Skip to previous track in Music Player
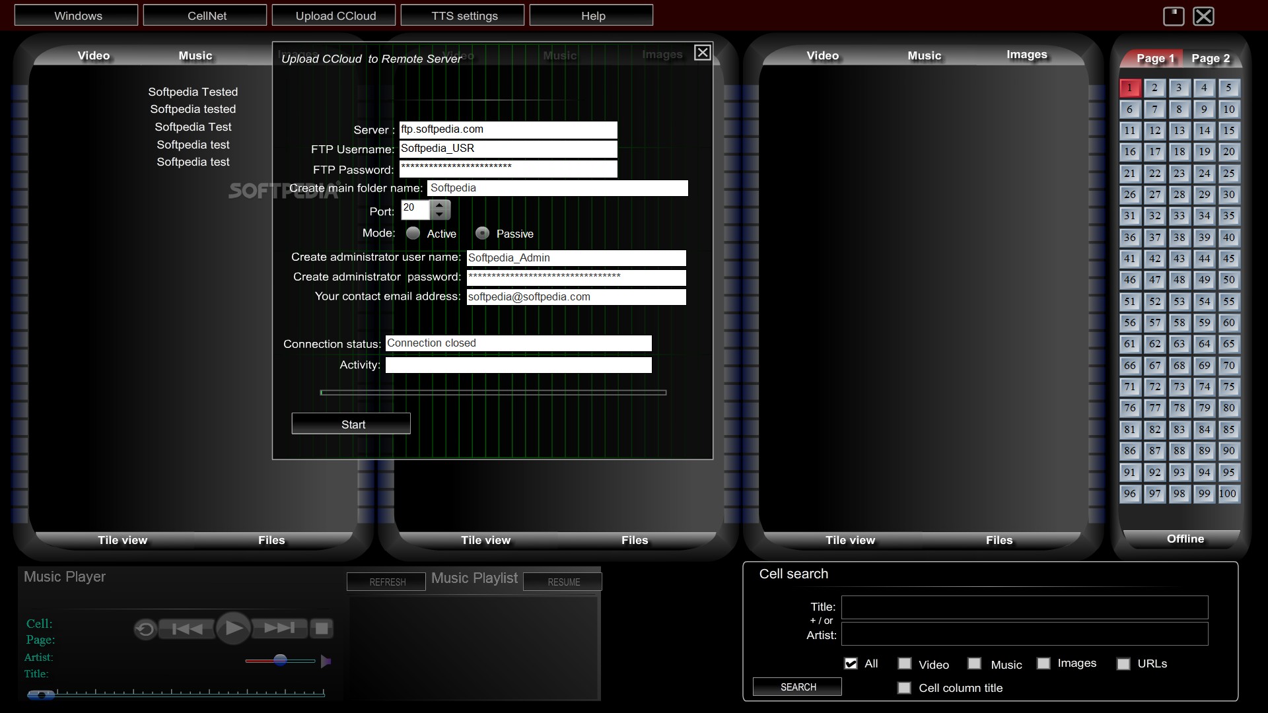This screenshot has width=1268, height=713. coord(187,628)
